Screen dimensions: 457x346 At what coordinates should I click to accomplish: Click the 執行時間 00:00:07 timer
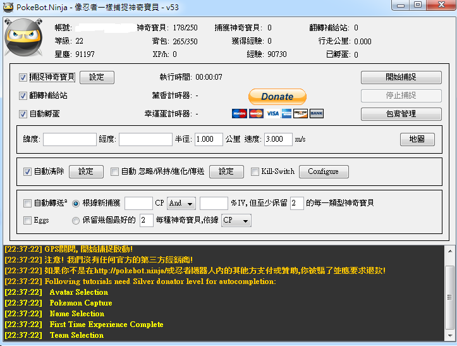pyautogui.click(x=209, y=77)
